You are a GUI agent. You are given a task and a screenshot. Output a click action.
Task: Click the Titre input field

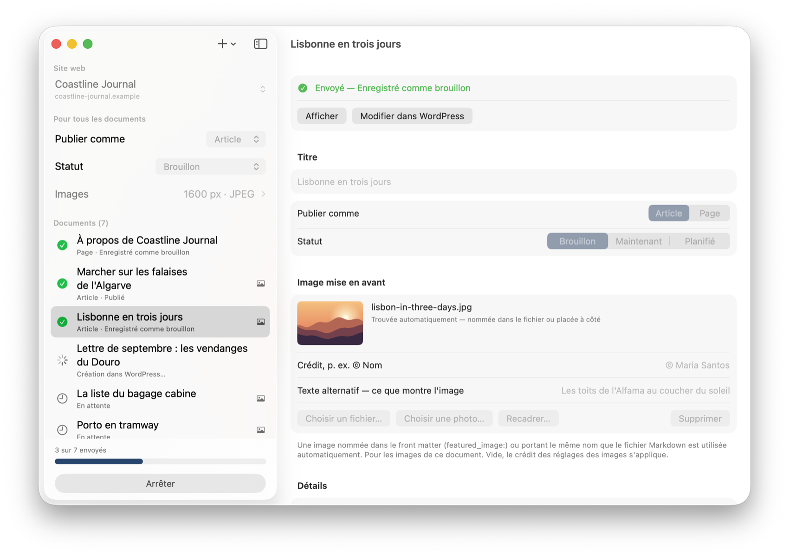(513, 182)
